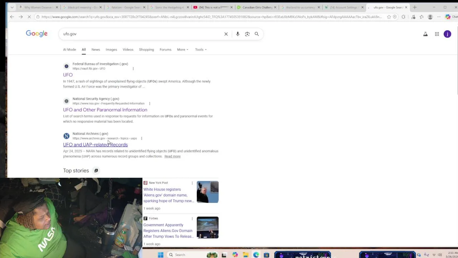Start a voice search with the microphone
The height and width of the screenshot is (258, 458).
click(x=238, y=34)
